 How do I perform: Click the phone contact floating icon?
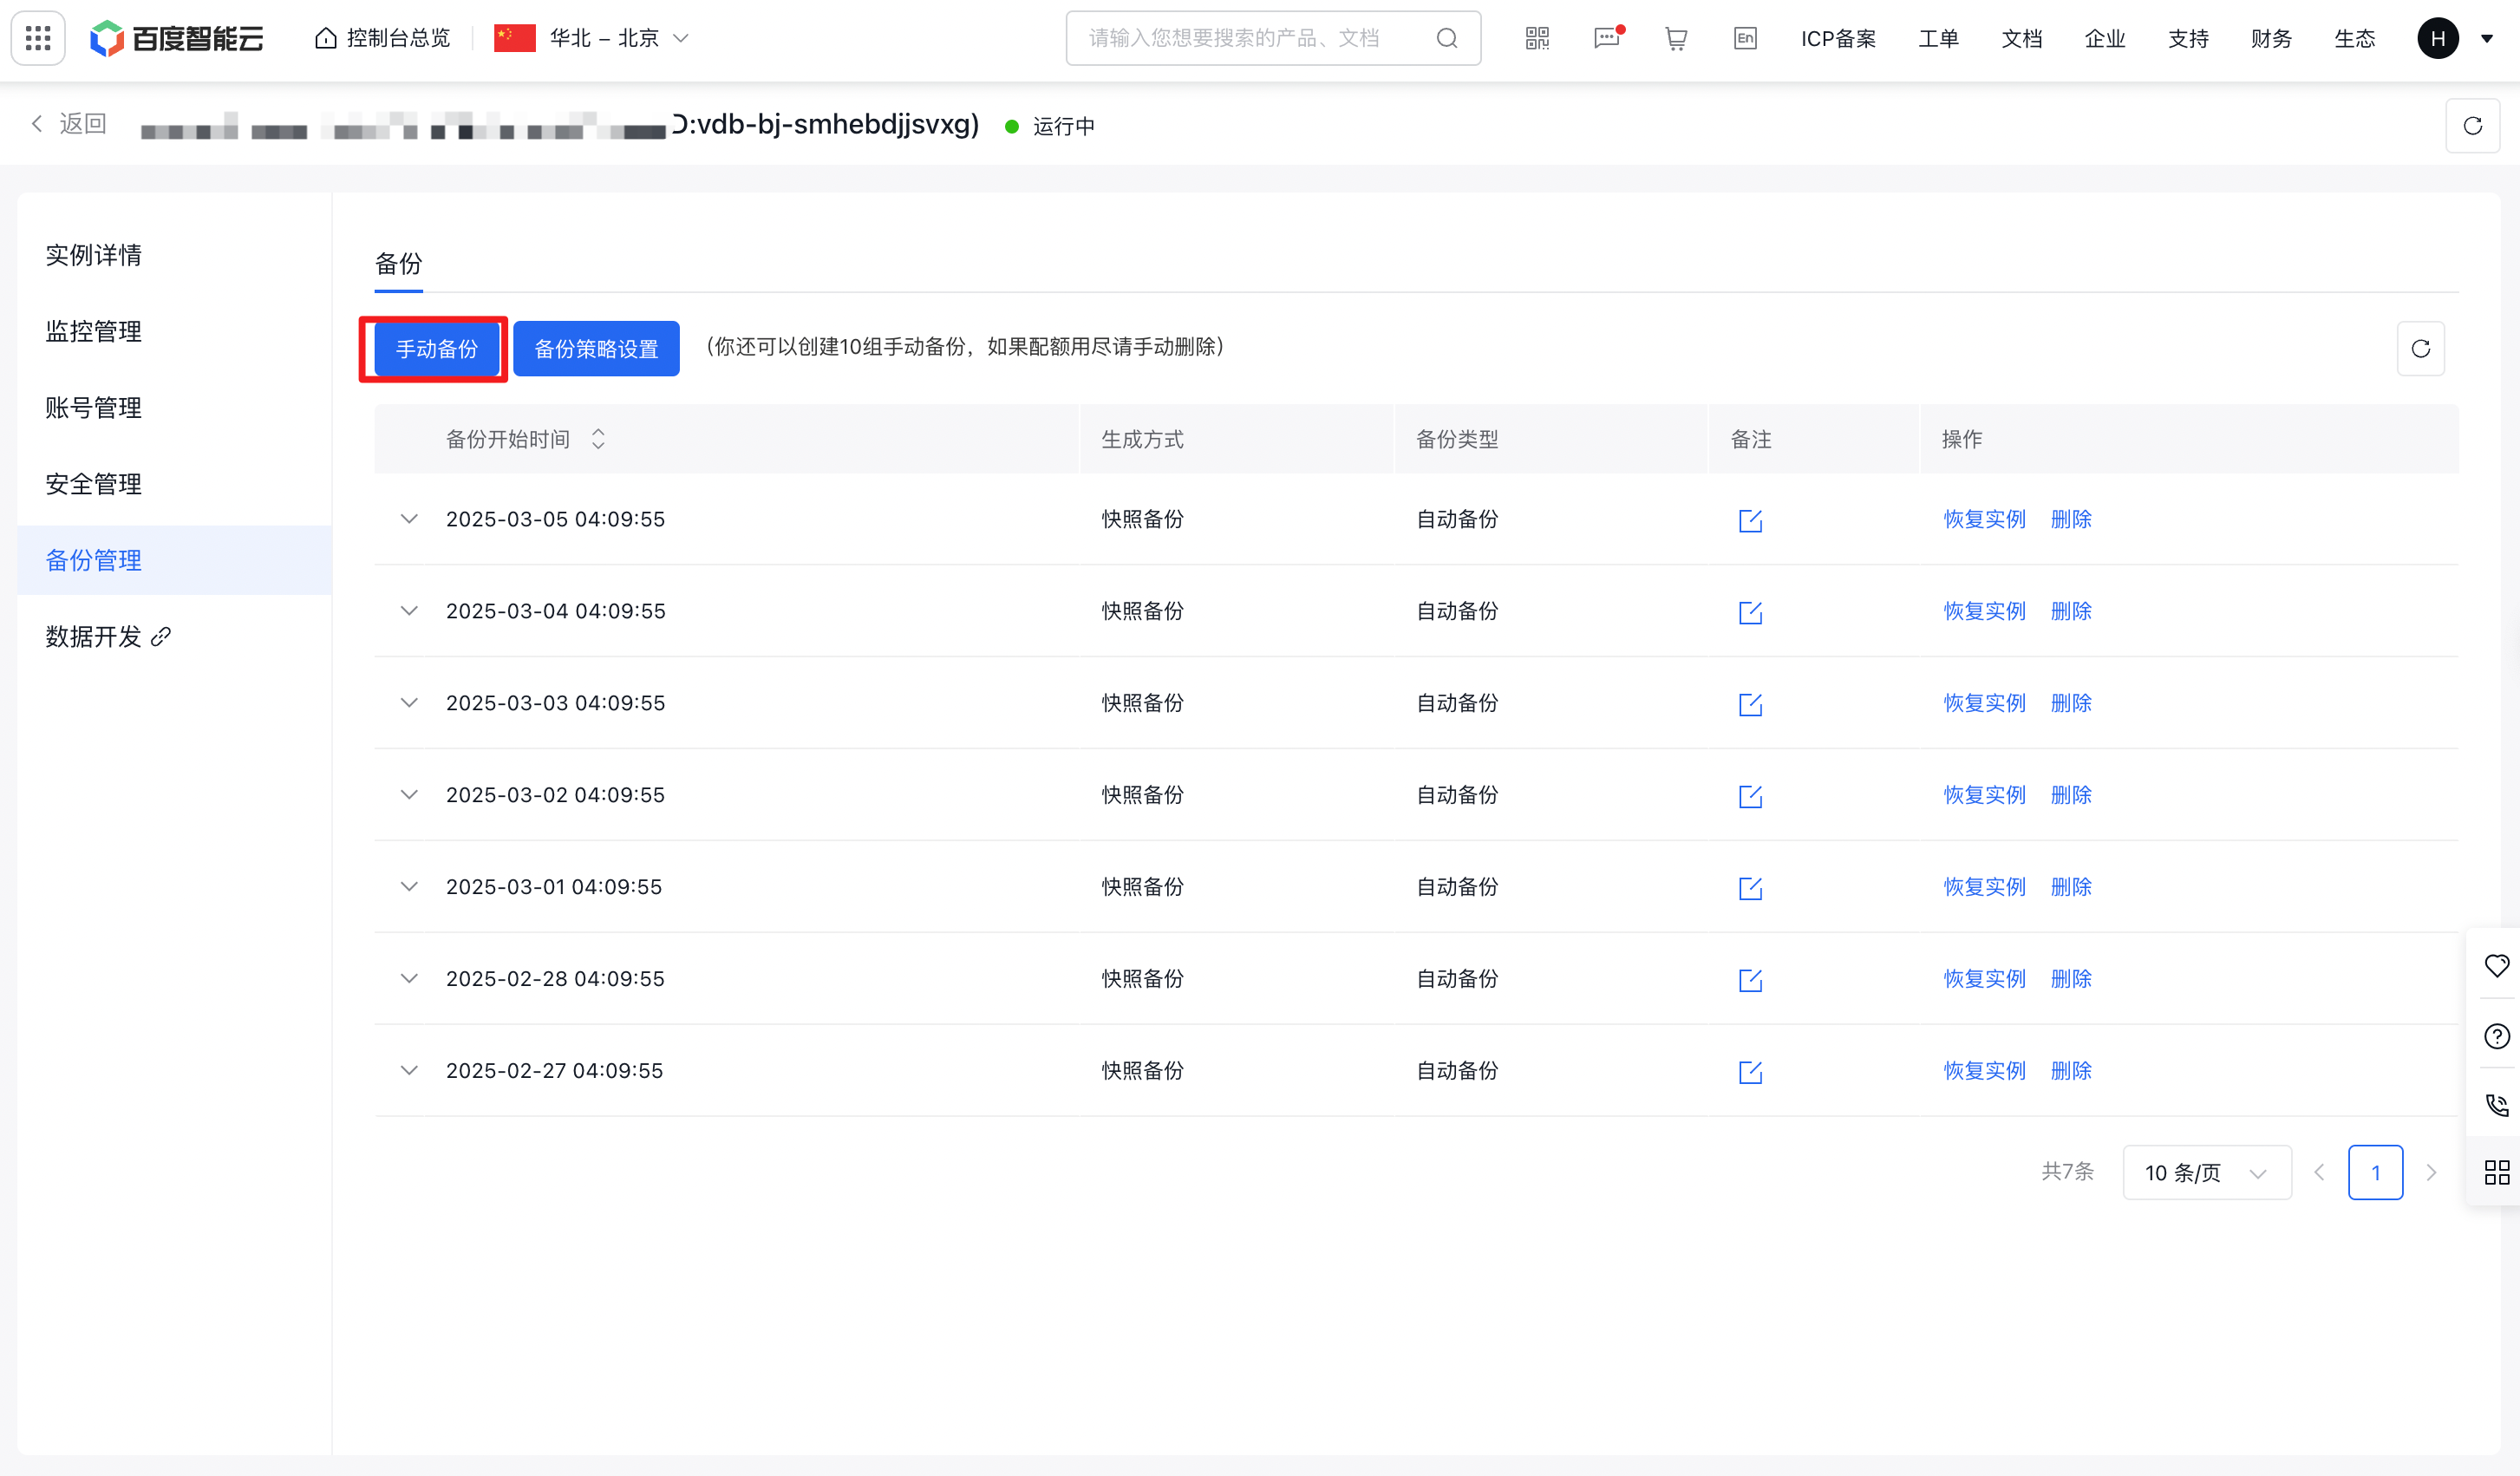[2497, 1104]
